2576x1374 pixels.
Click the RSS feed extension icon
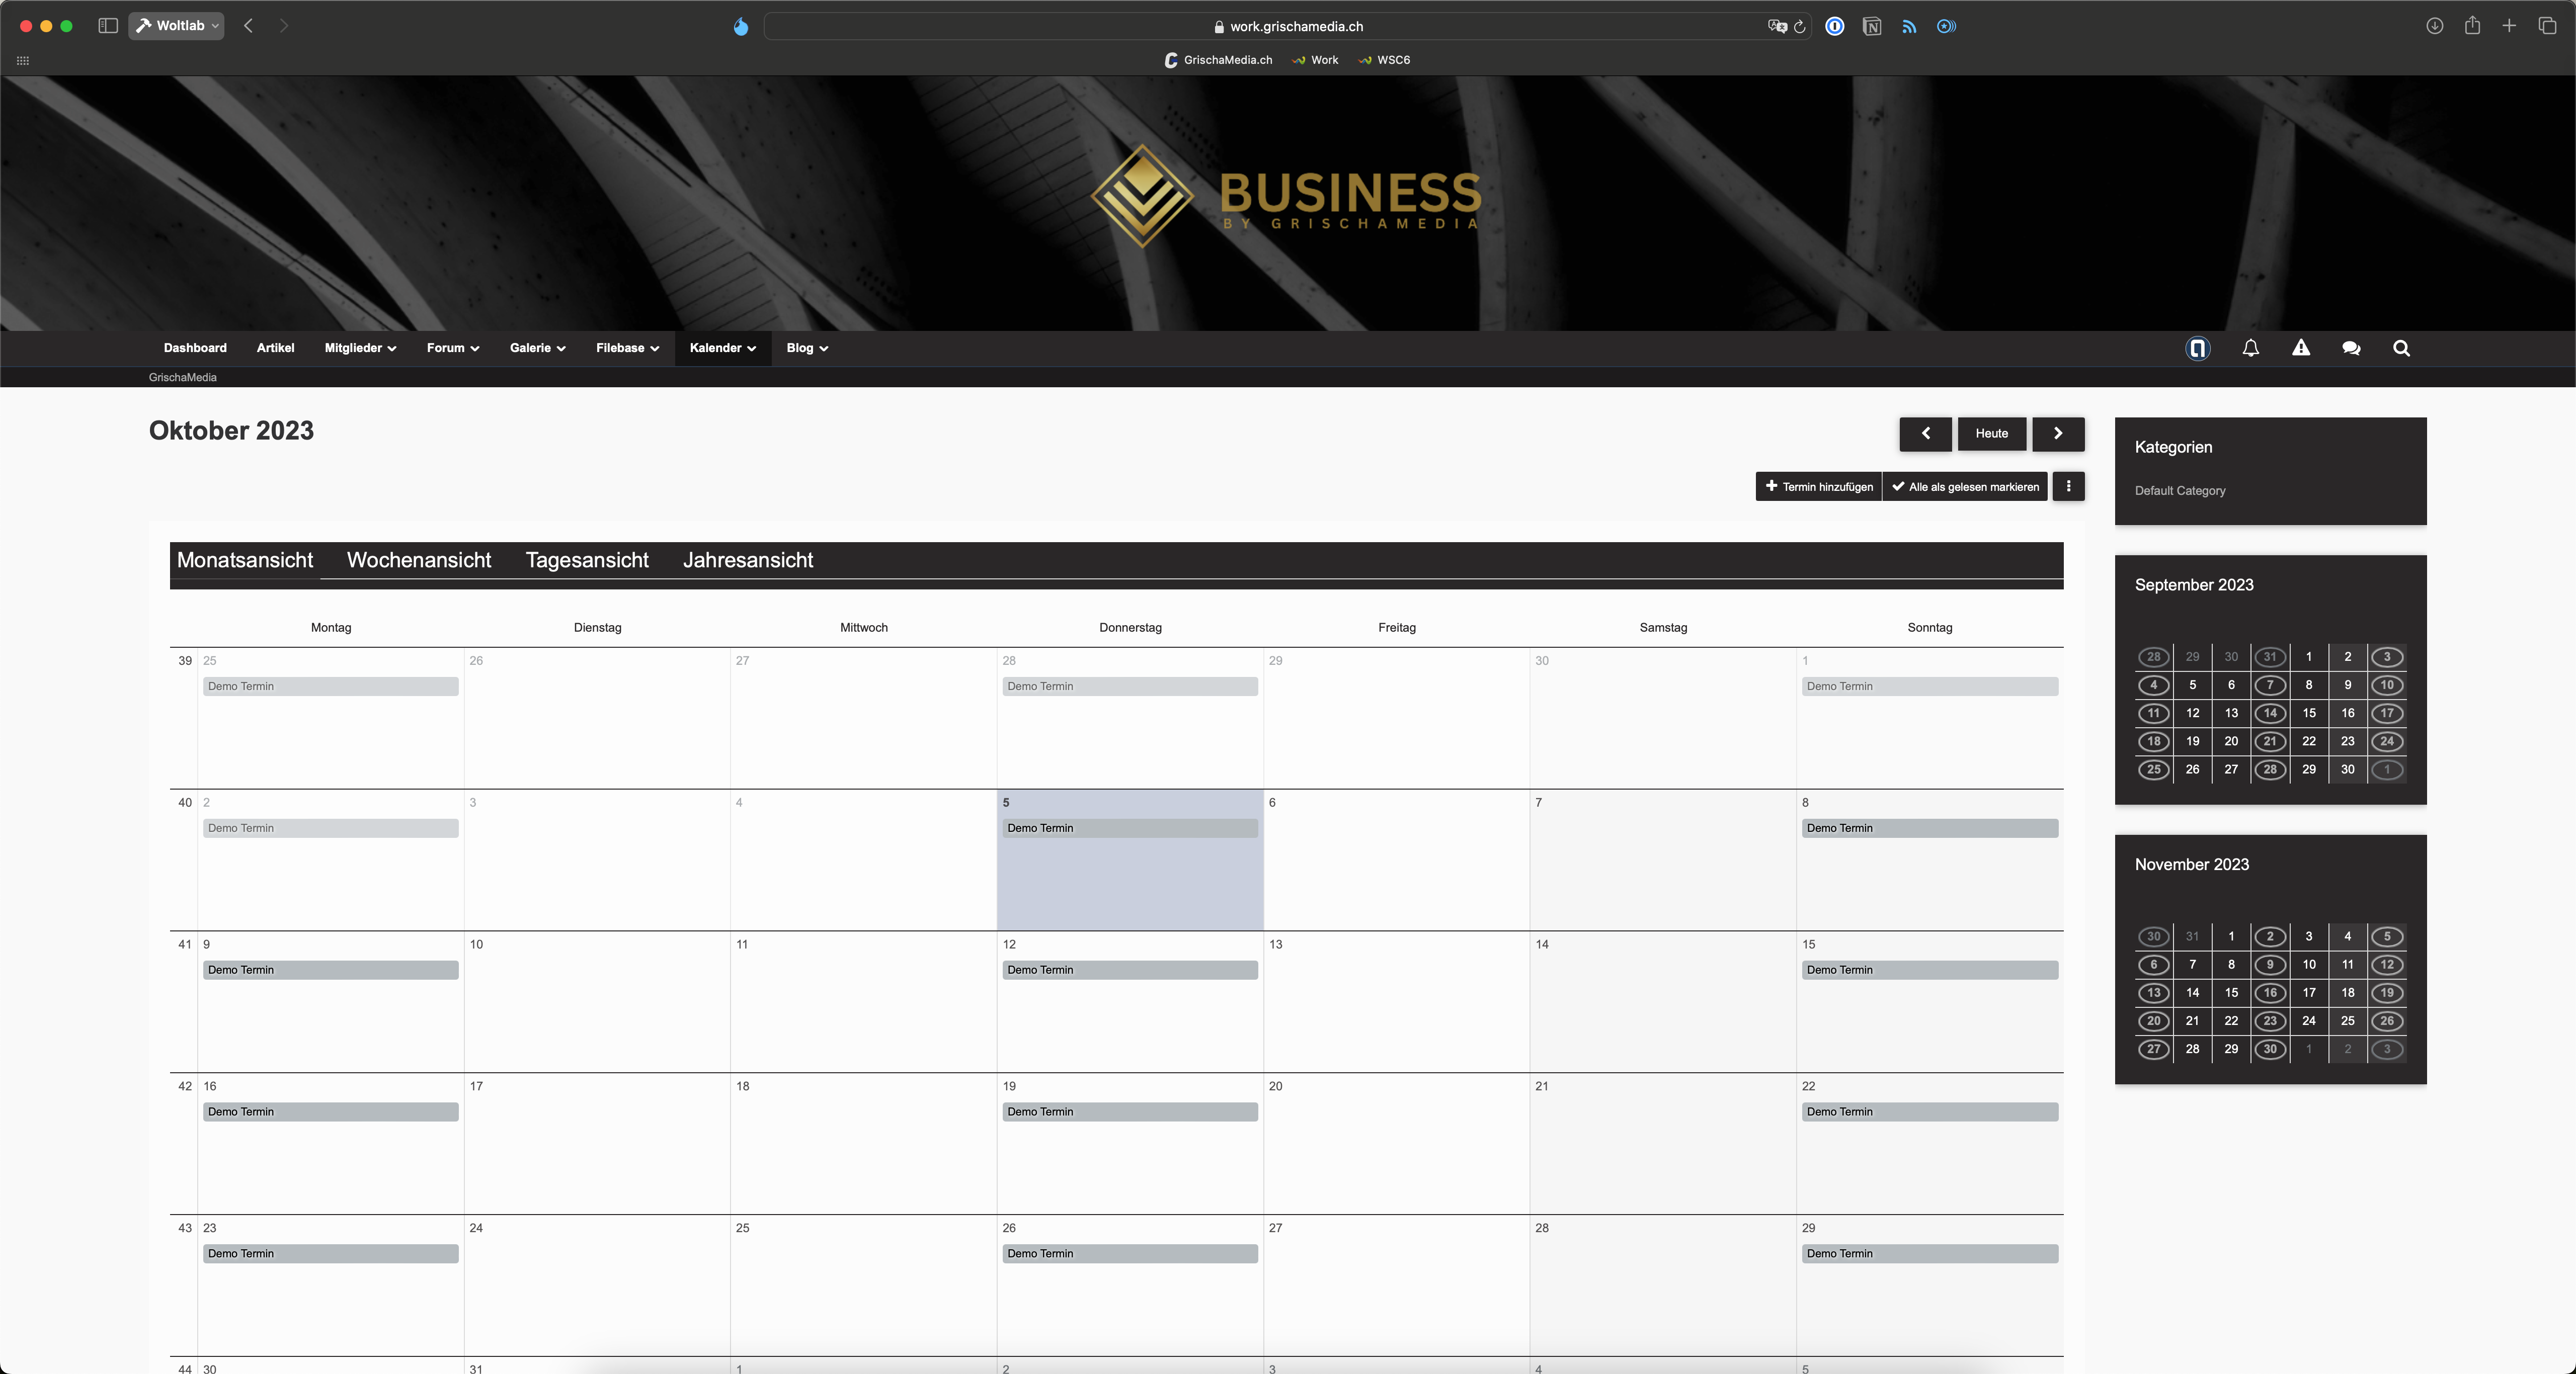coord(1909,27)
